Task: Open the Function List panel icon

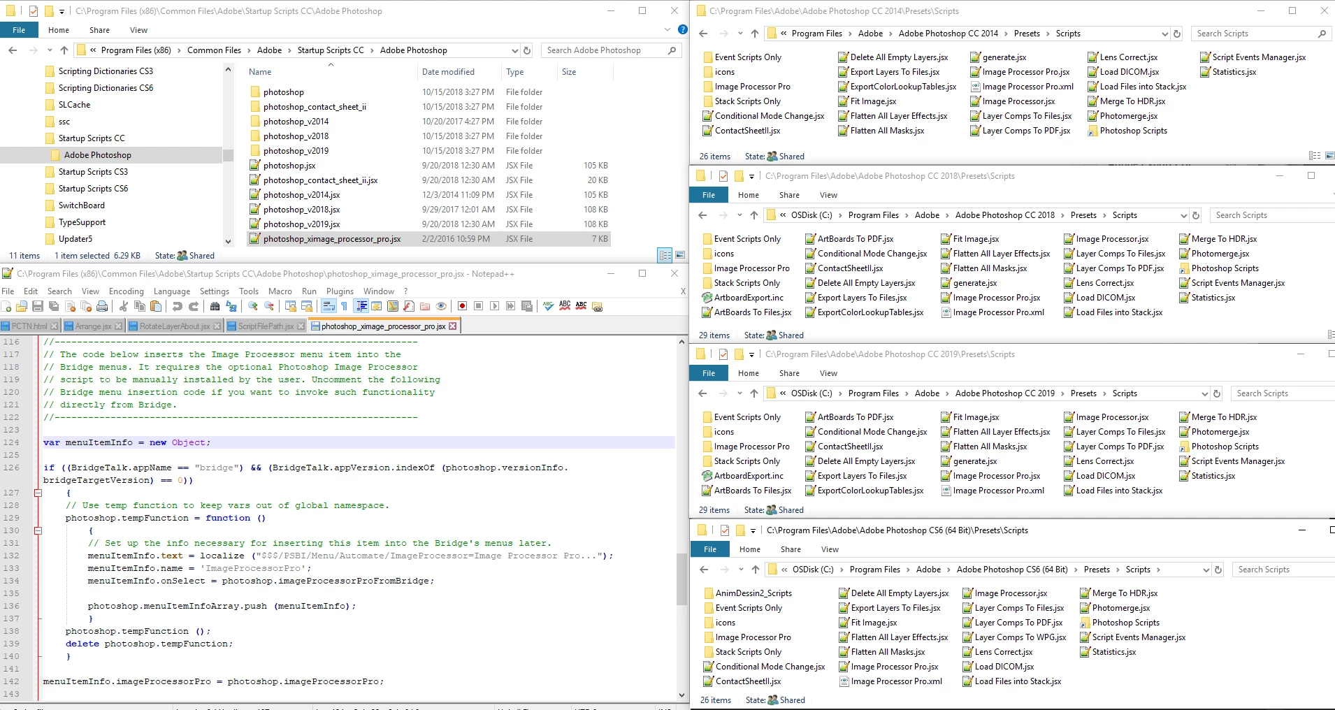Action: pyautogui.click(x=409, y=306)
